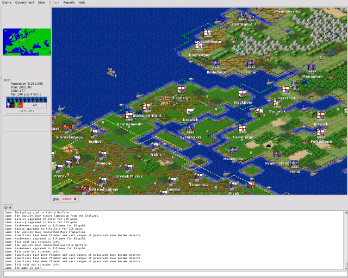Open the Help menu
Screen dimensions: 348x278
tap(82, 3)
